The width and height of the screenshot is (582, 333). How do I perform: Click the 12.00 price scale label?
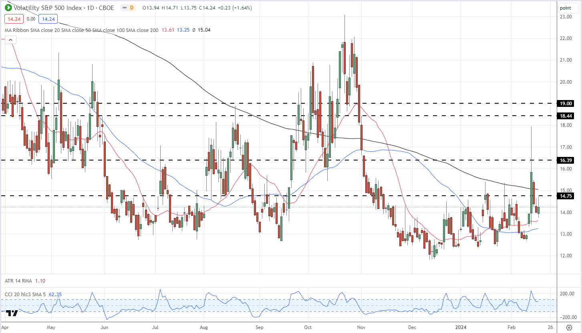coord(566,256)
